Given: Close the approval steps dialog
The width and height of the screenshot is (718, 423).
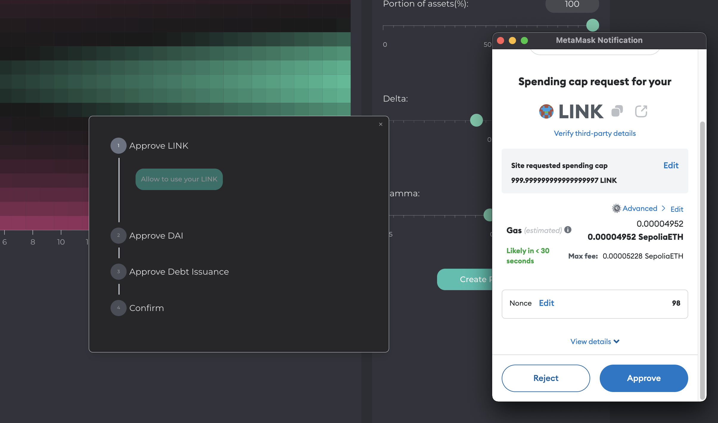Looking at the screenshot, I should (381, 124).
